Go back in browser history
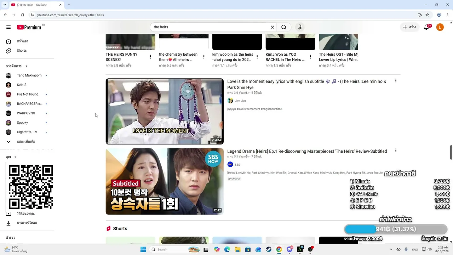The height and width of the screenshot is (255, 453). click(5, 15)
